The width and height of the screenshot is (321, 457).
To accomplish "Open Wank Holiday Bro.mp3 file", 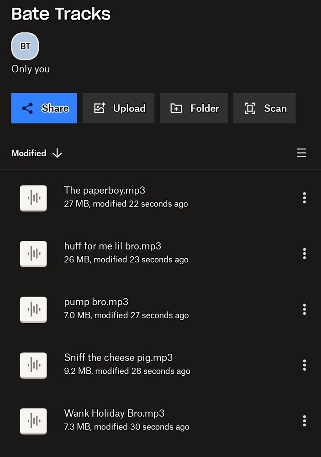I will (114, 413).
